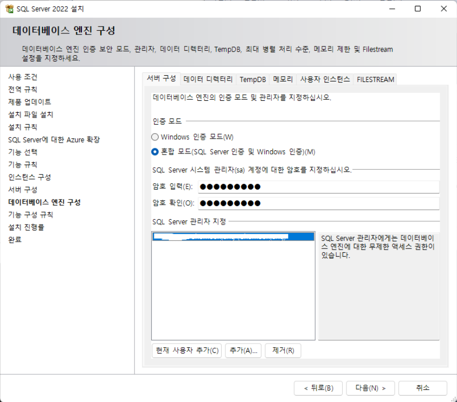457x402 pixels.
Task: Click 현재 사용자 추가 button
Action: point(187,350)
